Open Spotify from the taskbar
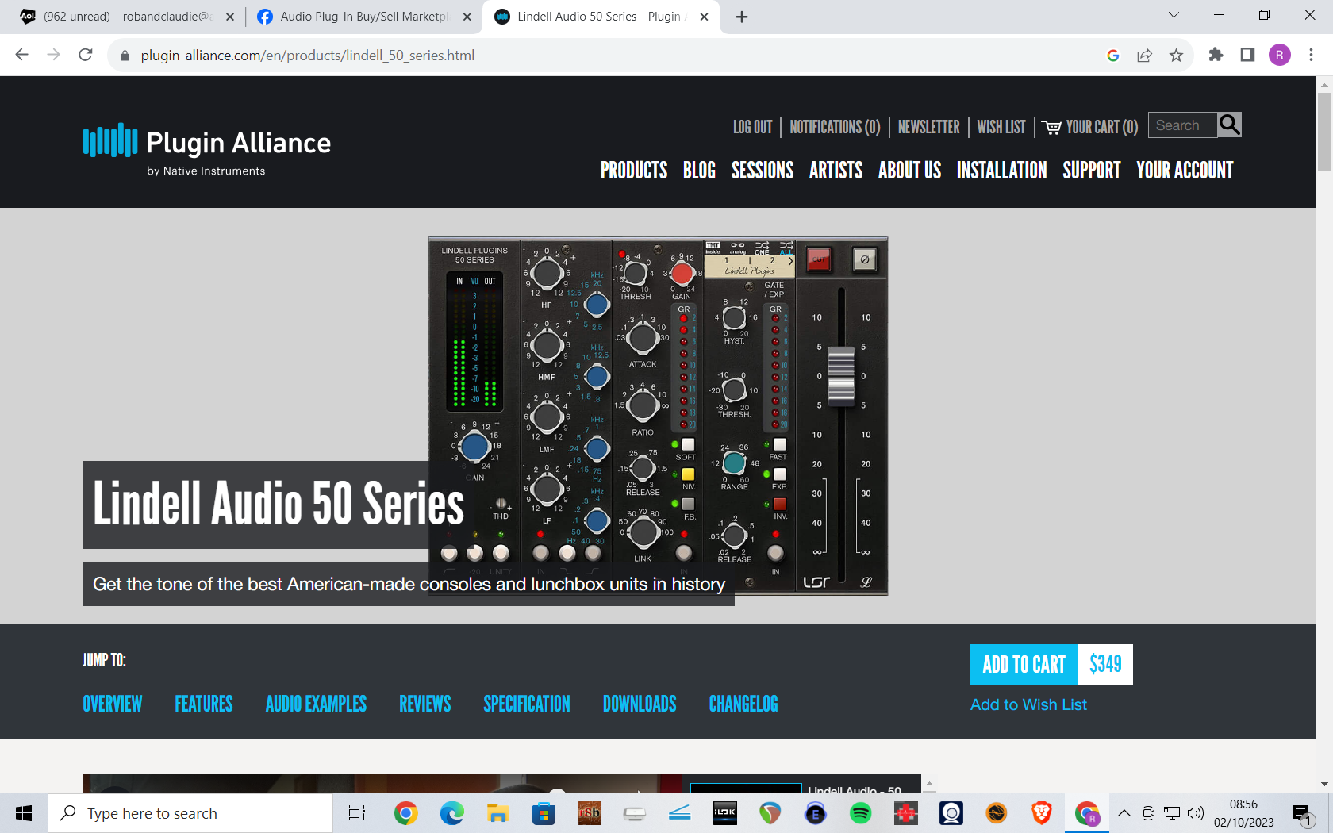Image resolution: width=1333 pixels, height=833 pixels. (x=860, y=813)
